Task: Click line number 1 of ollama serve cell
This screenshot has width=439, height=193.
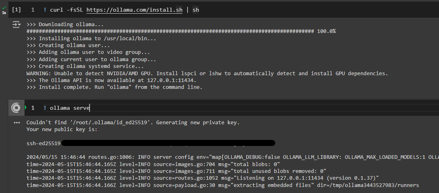Action: (x=33, y=108)
